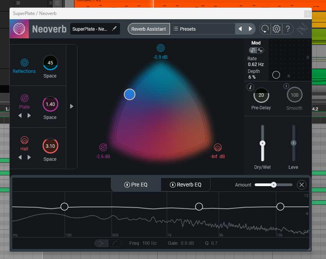Image resolution: width=326 pixels, height=259 pixels.
Task: Click the undo history circular icon
Action: click(265, 29)
